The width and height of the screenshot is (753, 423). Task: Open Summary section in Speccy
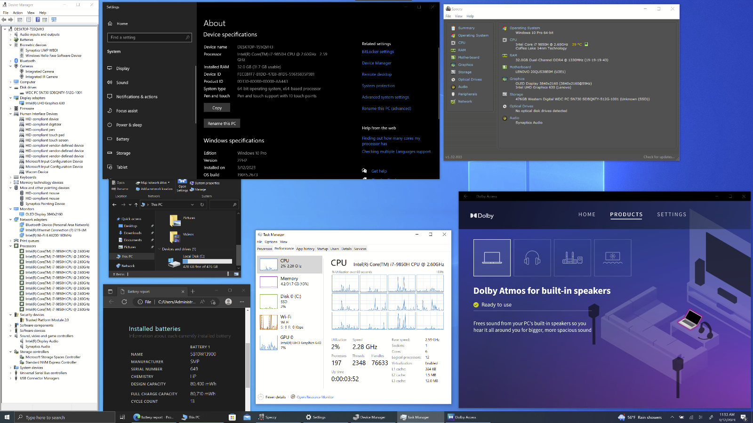tap(466, 28)
